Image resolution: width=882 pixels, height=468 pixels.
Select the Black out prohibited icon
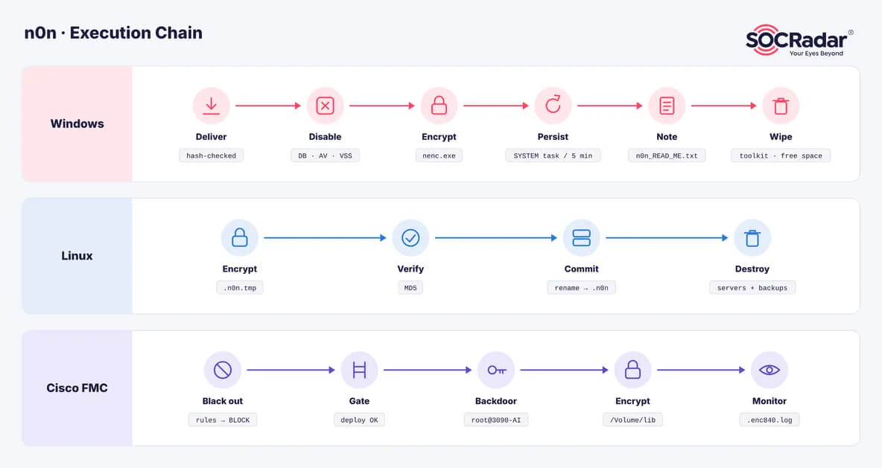pyautogui.click(x=223, y=370)
